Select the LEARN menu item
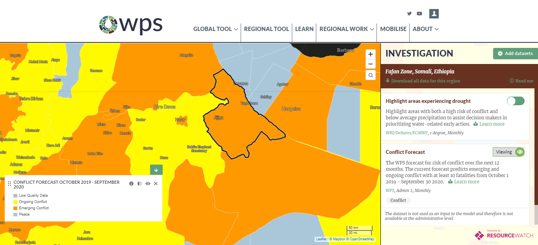Screen dimensions: 538x245 click(x=304, y=29)
